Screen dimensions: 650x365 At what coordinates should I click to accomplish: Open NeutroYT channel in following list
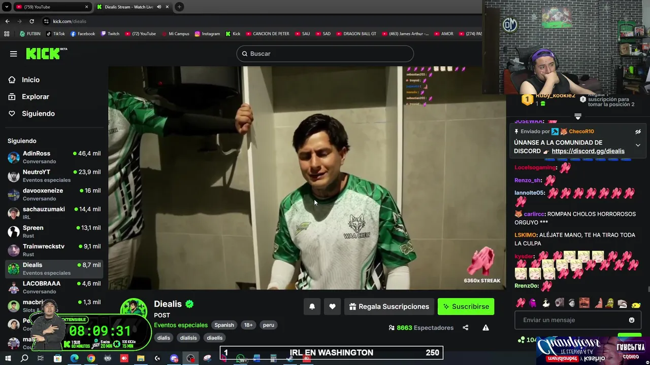click(x=54, y=175)
